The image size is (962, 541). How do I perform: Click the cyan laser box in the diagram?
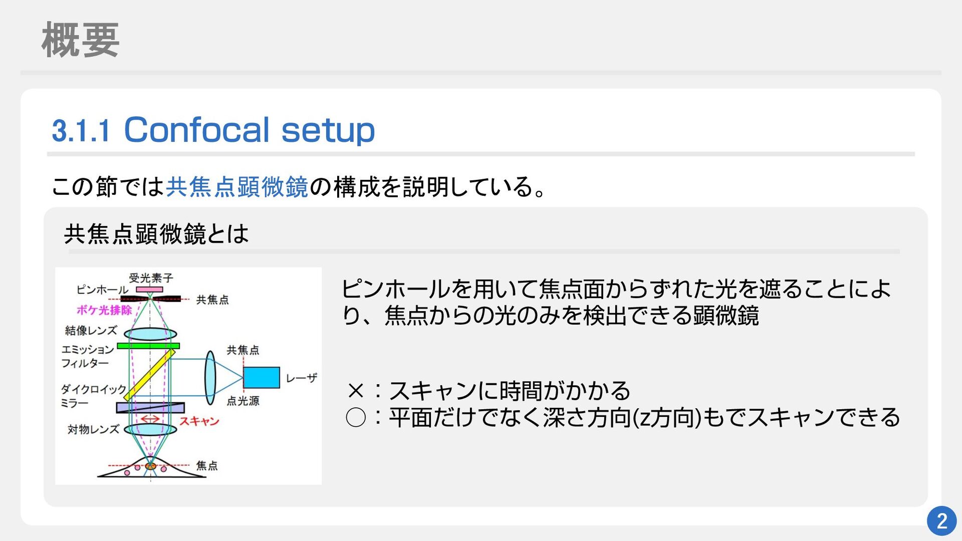(x=261, y=378)
